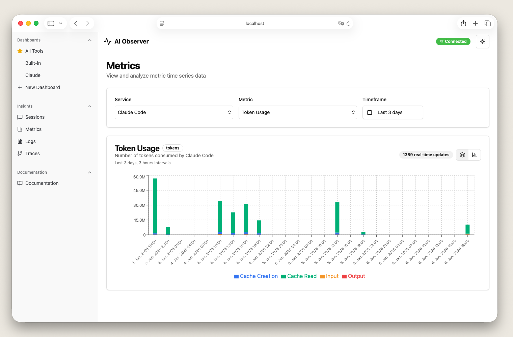Select the AI Observer waveform logo icon
This screenshot has width=513, height=337.
point(107,41)
